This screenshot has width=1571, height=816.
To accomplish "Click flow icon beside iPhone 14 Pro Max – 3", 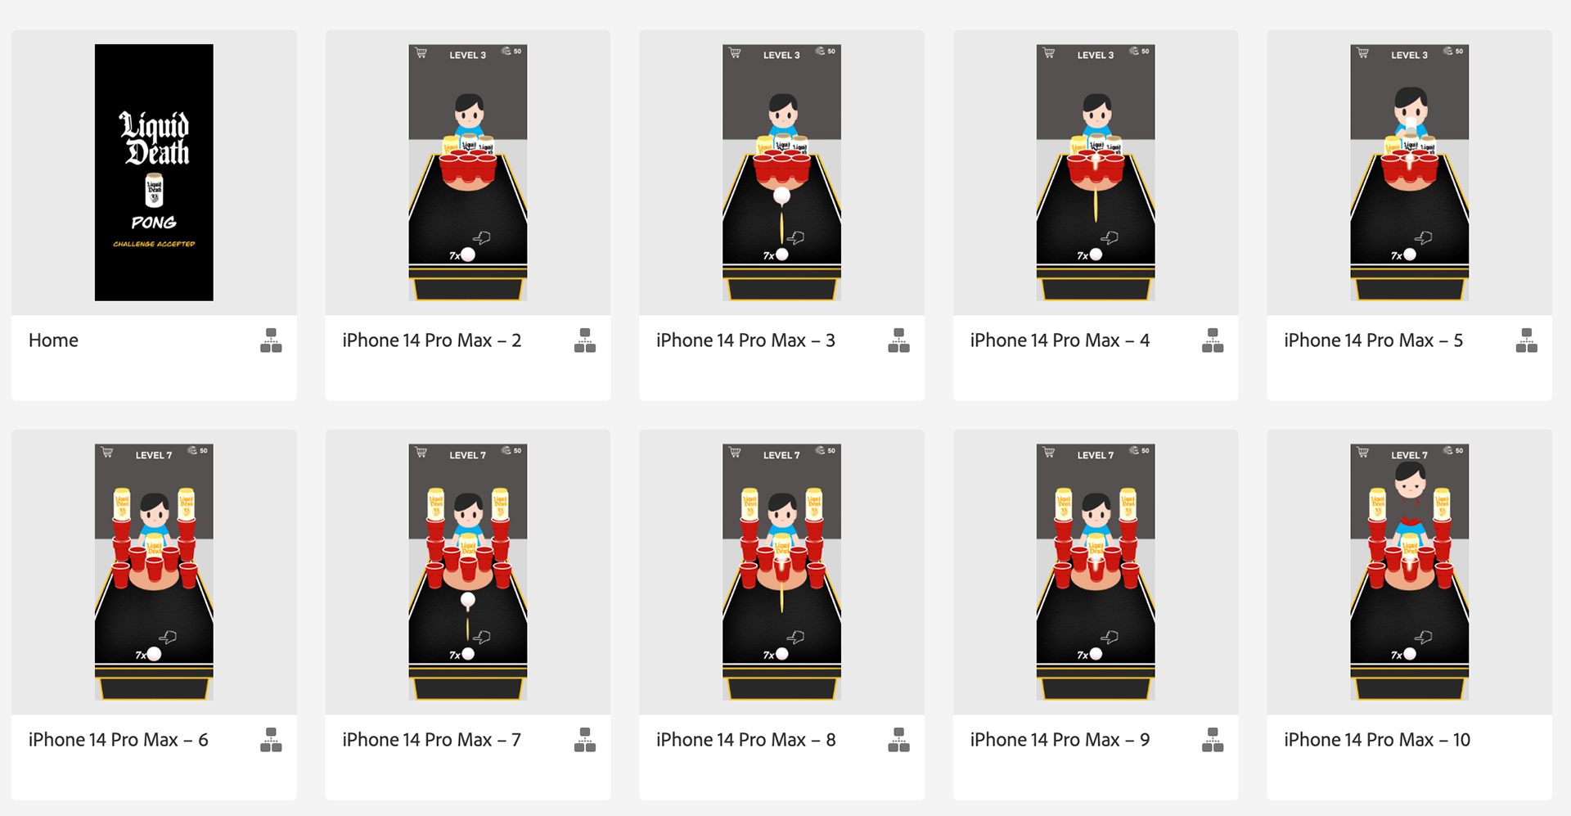I will [899, 340].
